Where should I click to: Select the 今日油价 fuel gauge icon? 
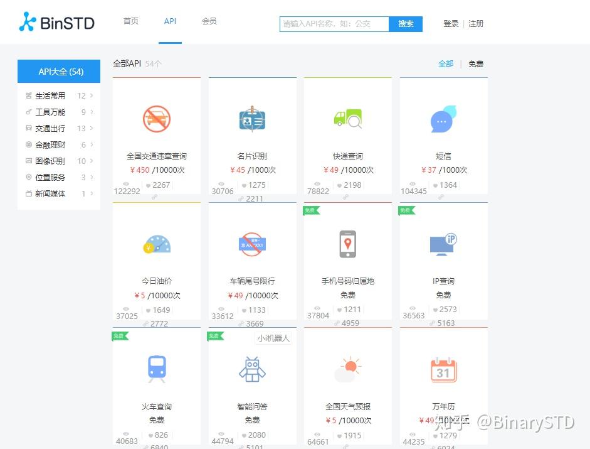click(x=156, y=244)
